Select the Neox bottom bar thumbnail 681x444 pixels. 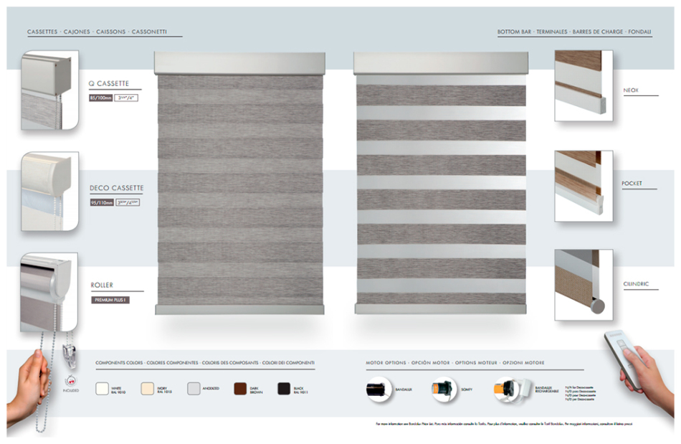point(584,85)
